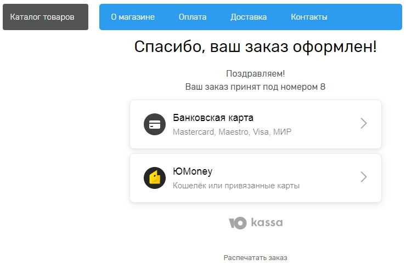Click the 'kassa' logo text
Viewport: 406px width, 265px height.
[267, 223]
